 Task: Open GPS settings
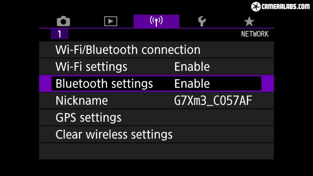[88, 117]
